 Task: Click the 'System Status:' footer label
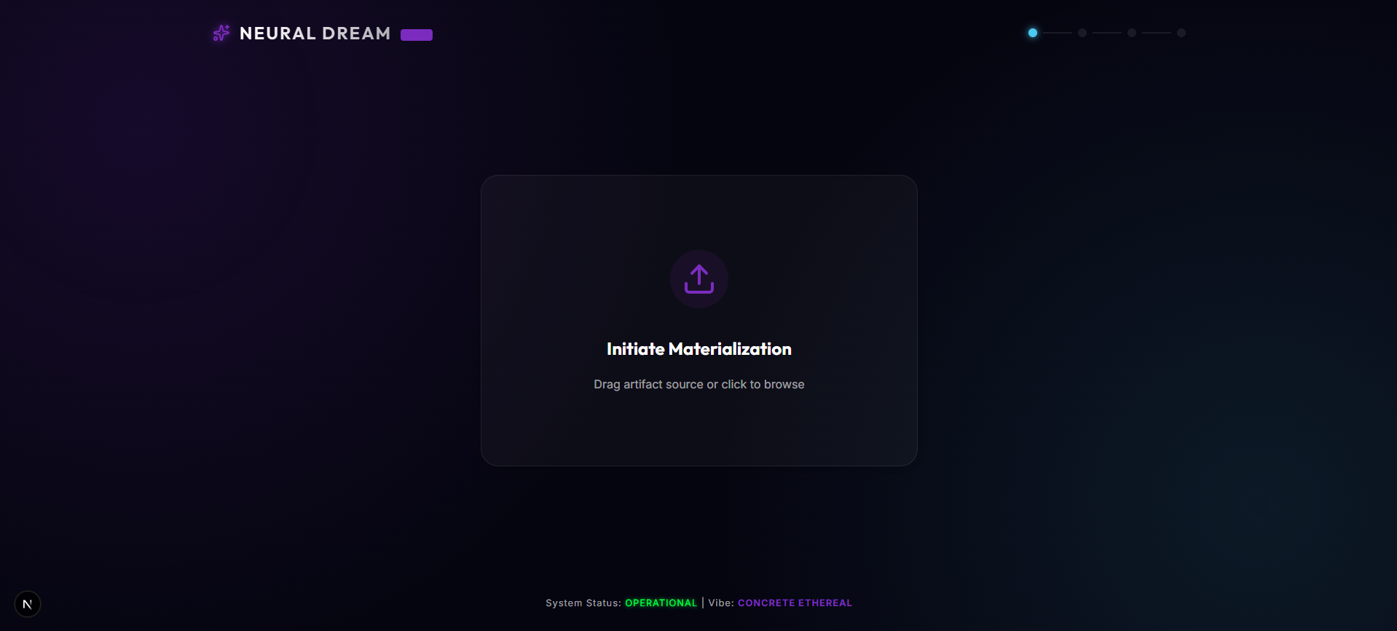[583, 603]
